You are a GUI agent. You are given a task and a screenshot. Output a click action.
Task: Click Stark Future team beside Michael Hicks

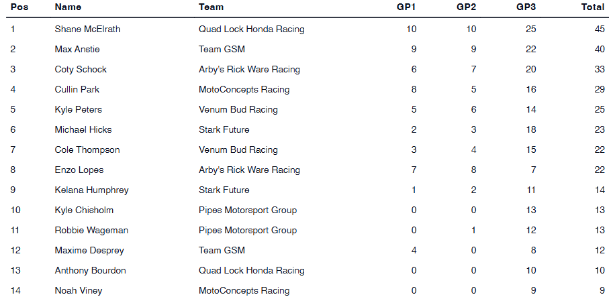(x=224, y=130)
